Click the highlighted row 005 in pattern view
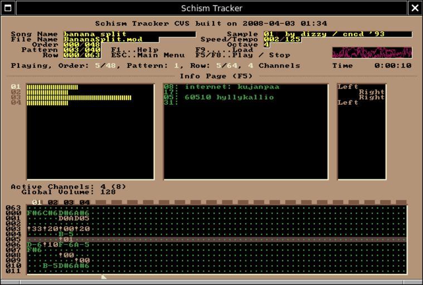 click(x=216, y=239)
